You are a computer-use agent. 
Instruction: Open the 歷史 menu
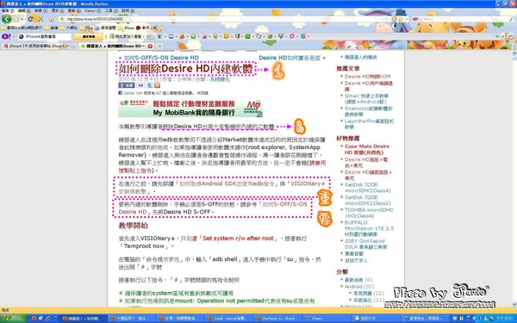click(58, 11)
